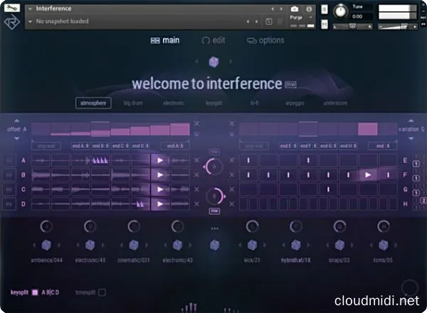Clear the variation lane with X
This screenshot has height=313, width=427.
(x=232, y=123)
